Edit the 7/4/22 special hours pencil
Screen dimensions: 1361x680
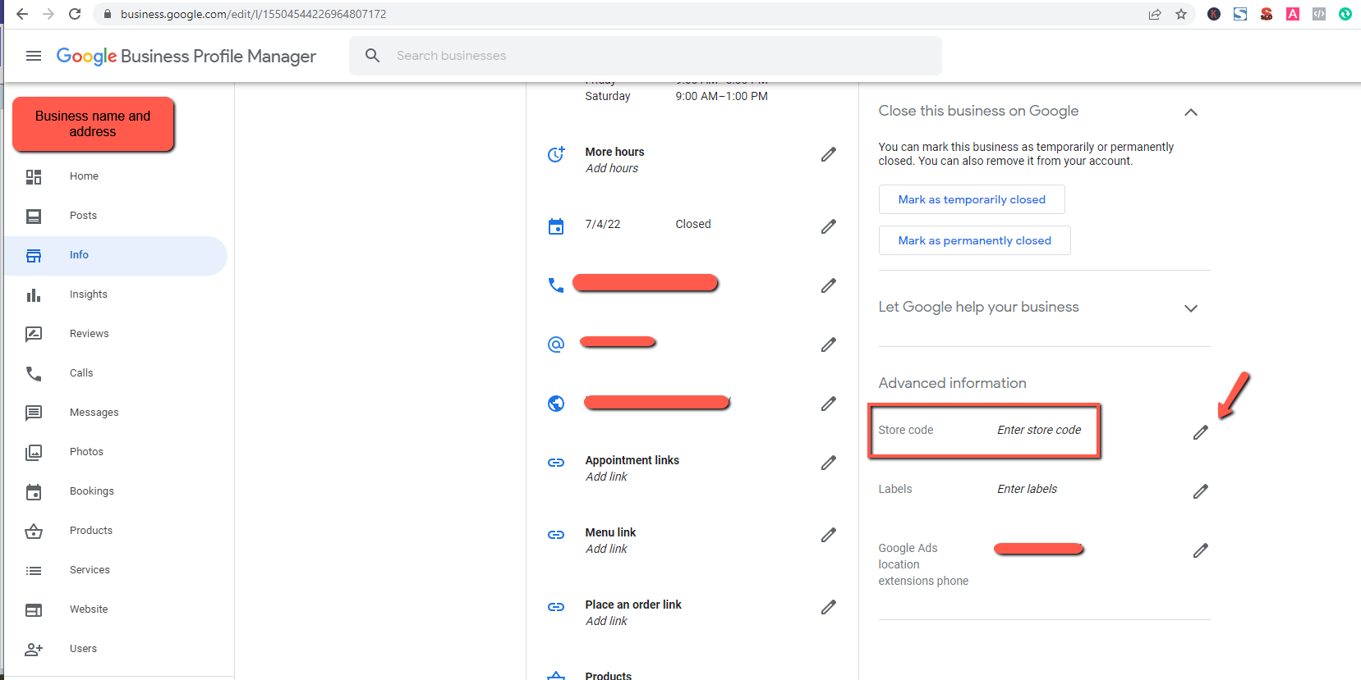pyautogui.click(x=829, y=226)
